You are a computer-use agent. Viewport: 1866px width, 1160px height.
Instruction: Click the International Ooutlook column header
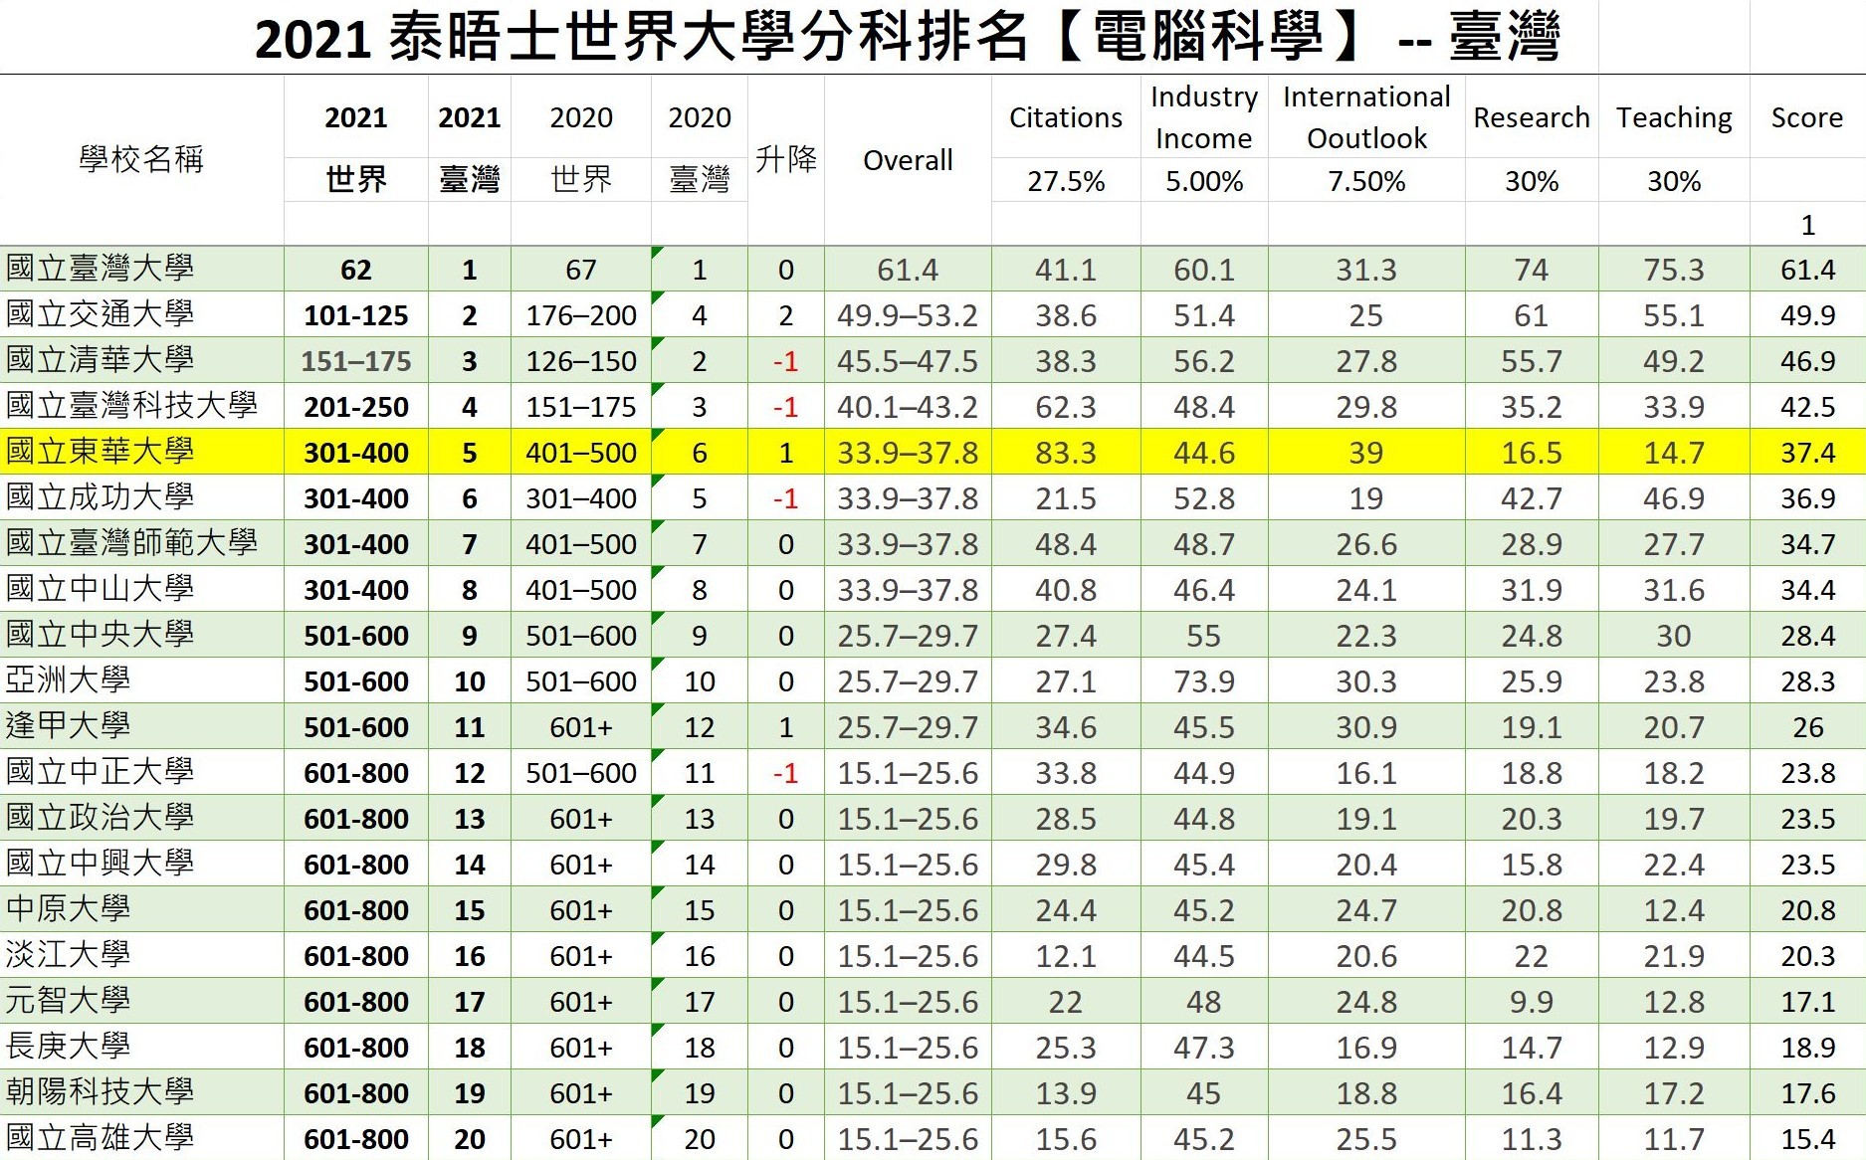coord(1366,117)
